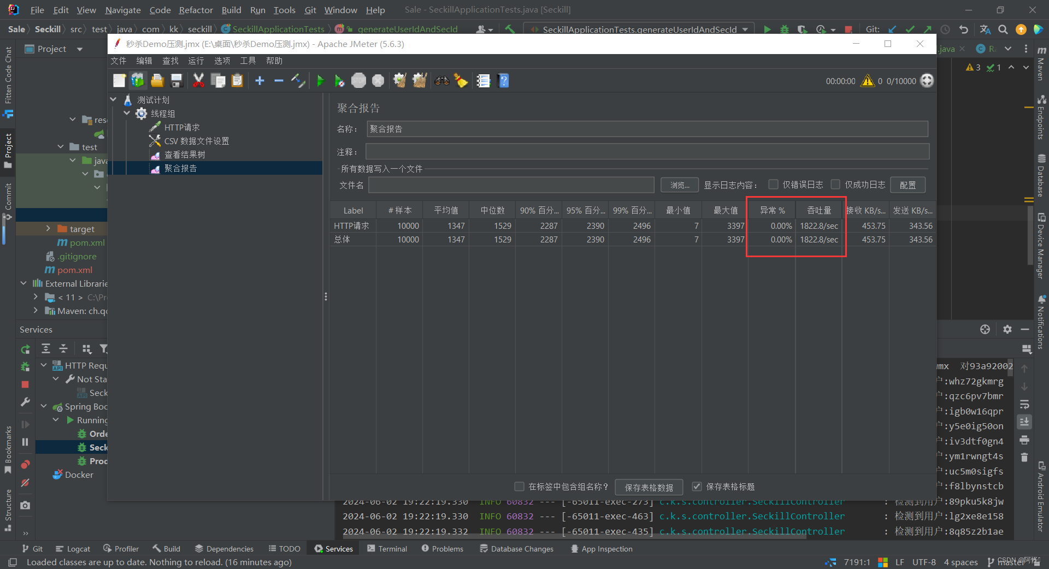This screenshot has height=569, width=1049.
Task: Switch to the Terminal tab
Action: pyautogui.click(x=392, y=548)
